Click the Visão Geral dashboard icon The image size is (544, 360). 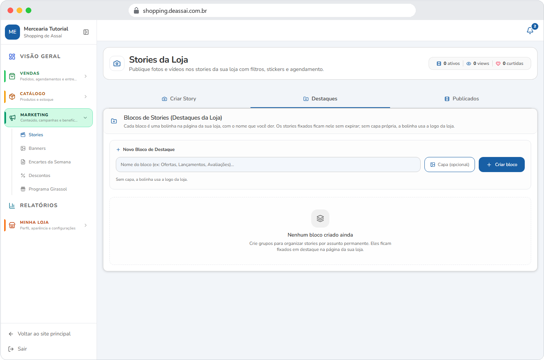[x=12, y=57]
